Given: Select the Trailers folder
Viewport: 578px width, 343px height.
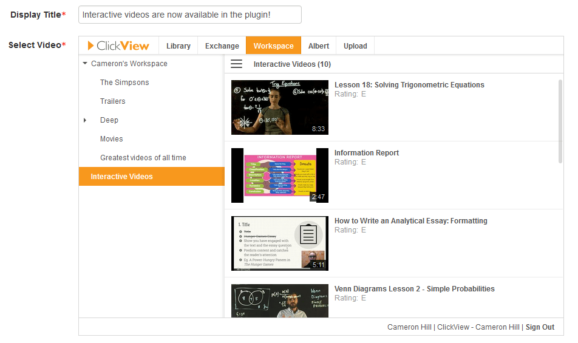Looking at the screenshot, I should pyautogui.click(x=113, y=101).
